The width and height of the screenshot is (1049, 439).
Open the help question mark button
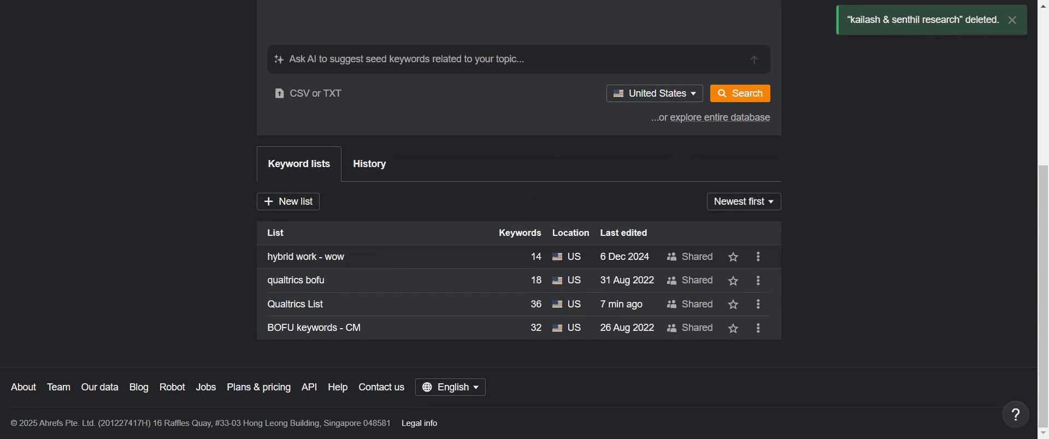tap(1016, 415)
